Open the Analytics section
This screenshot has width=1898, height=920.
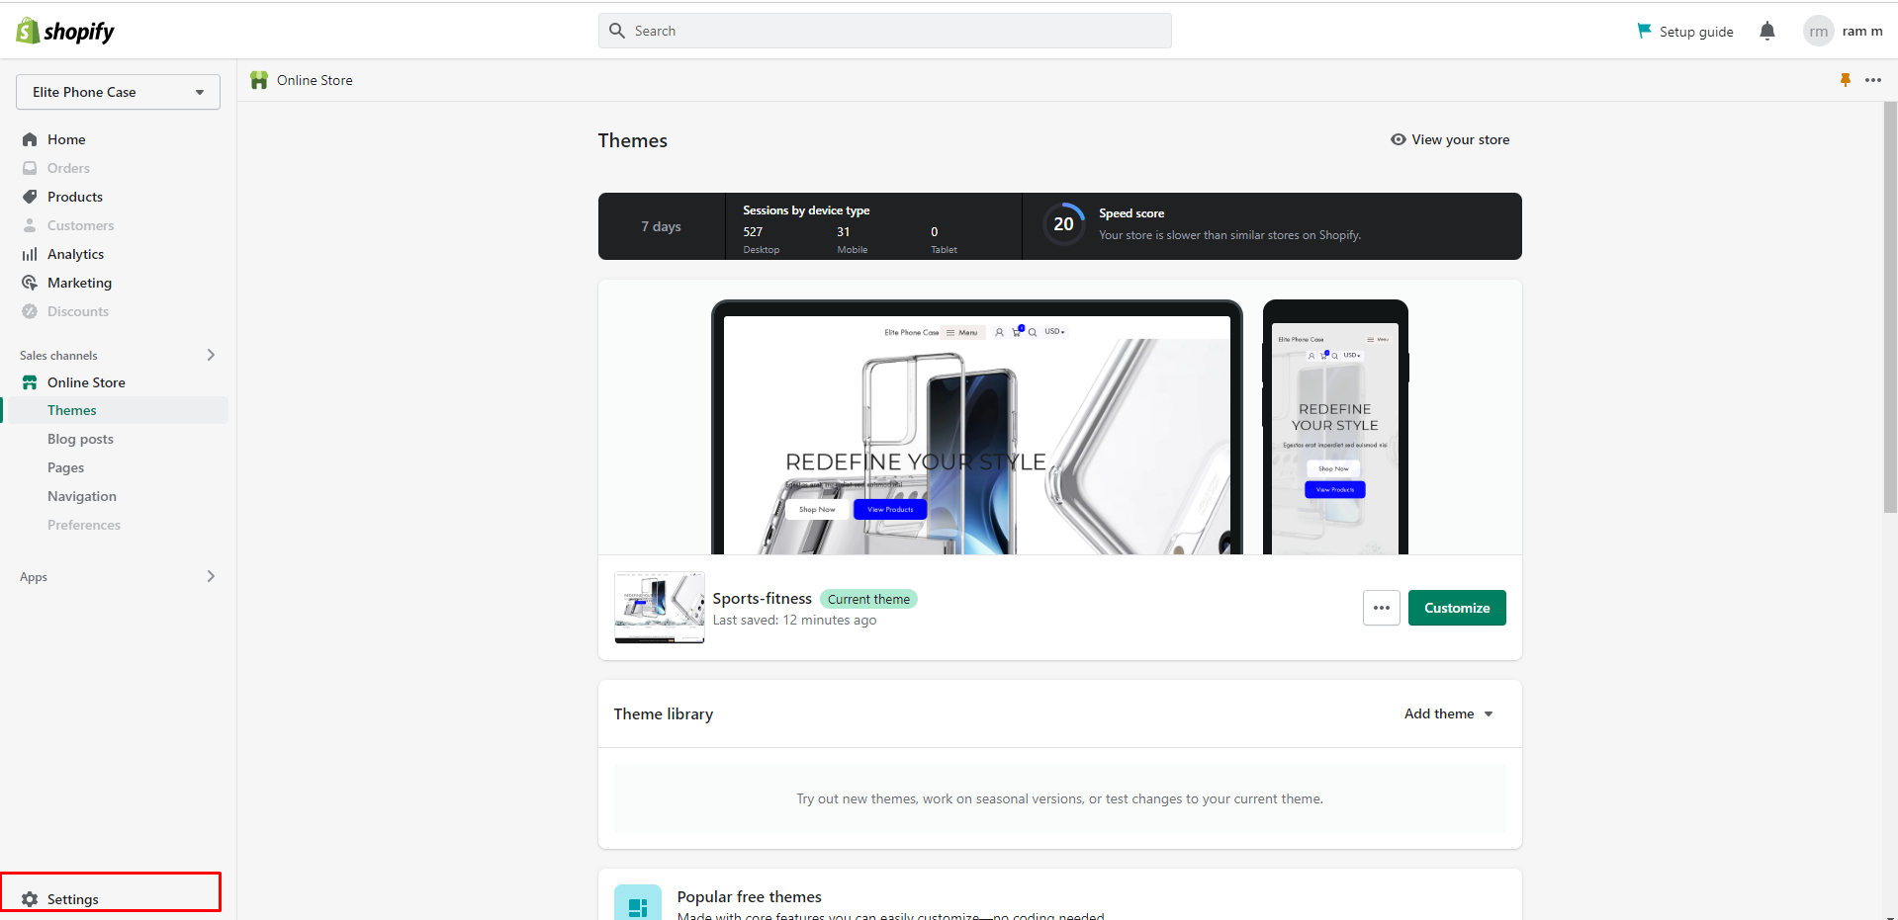[76, 254]
